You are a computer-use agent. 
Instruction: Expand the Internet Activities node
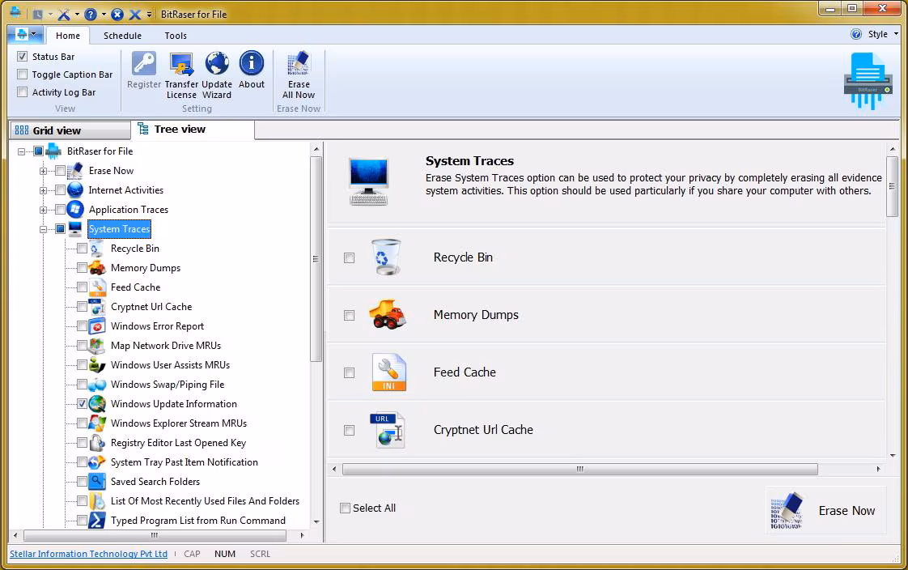tap(44, 190)
